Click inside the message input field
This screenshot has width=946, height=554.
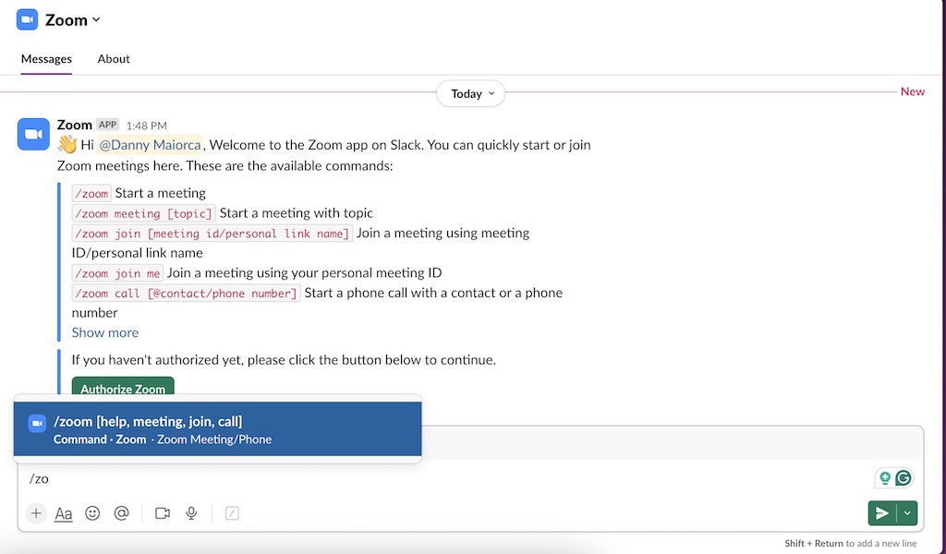pos(370,478)
